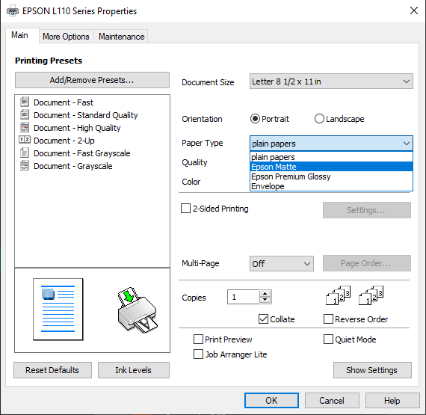
Task: Choose plain papers from the list
Action: coord(331,157)
